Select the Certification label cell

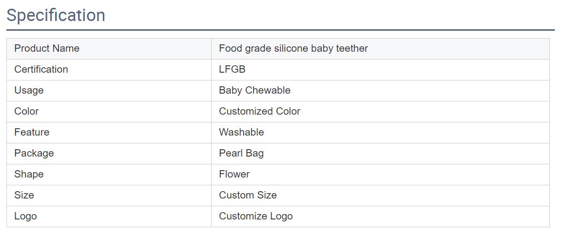[109, 70]
